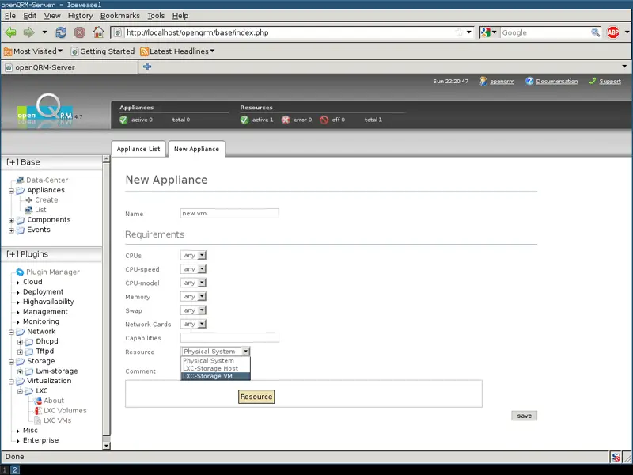Click the Documentation help icon
The width and height of the screenshot is (633, 475).
click(x=529, y=82)
